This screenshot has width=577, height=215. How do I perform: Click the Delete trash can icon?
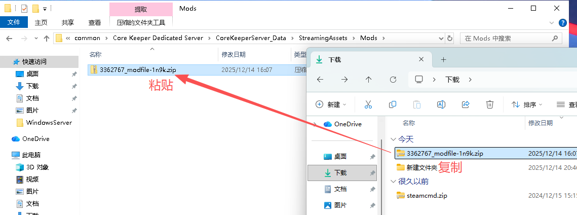pos(490,104)
